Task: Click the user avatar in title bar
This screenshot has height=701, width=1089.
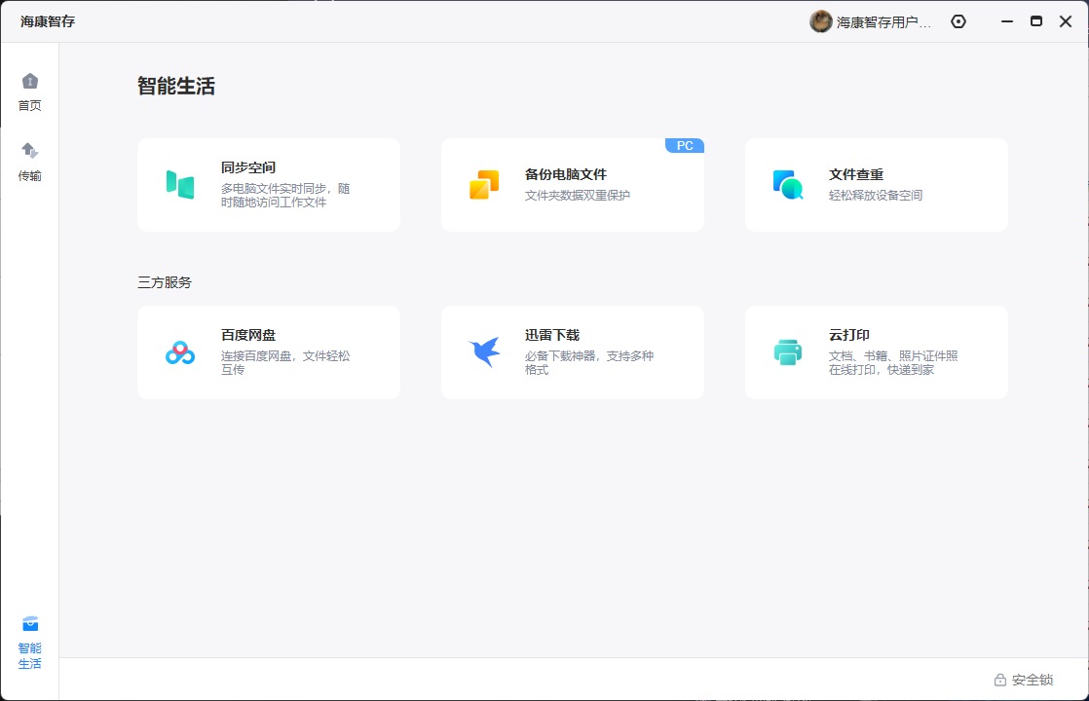Action: pos(820,20)
